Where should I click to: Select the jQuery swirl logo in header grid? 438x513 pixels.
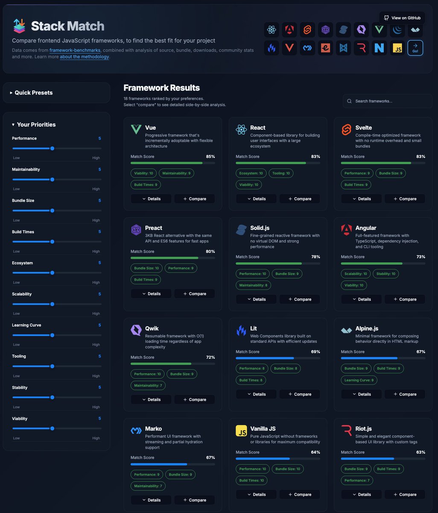[x=397, y=29]
